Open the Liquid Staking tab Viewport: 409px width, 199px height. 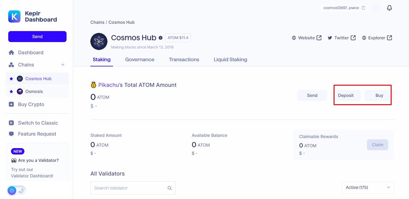click(230, 60)
